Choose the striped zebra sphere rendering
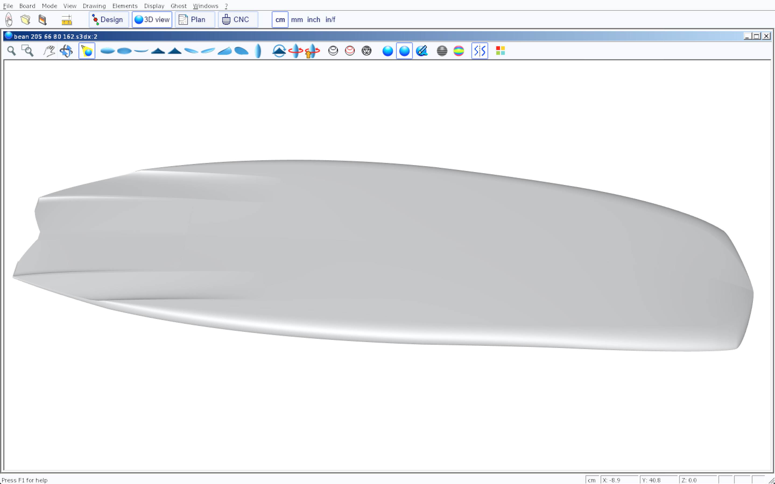This screenshot has height=484, width=775. (x=442, y=51)
